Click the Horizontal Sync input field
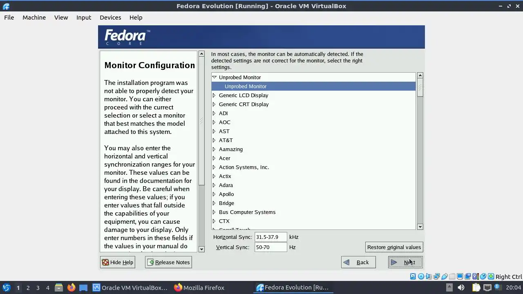The width and height of the screenshot is (523, 294). click(x=270, y=237)
